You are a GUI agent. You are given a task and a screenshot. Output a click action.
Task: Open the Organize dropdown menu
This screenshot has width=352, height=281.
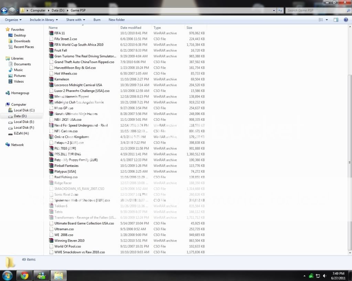pyautogui.click(x=13, y=20)
